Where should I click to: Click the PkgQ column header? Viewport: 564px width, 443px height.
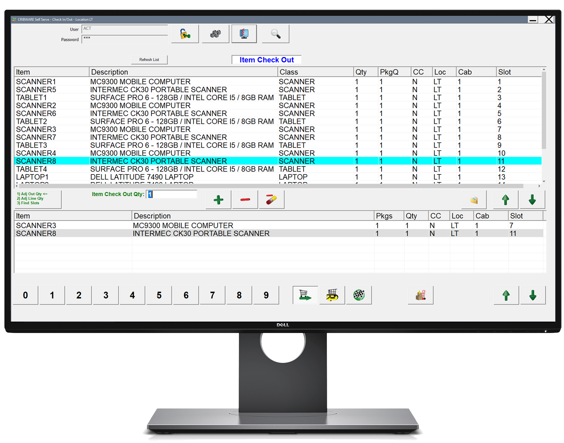pyautogui.click(x=394, y=72)
